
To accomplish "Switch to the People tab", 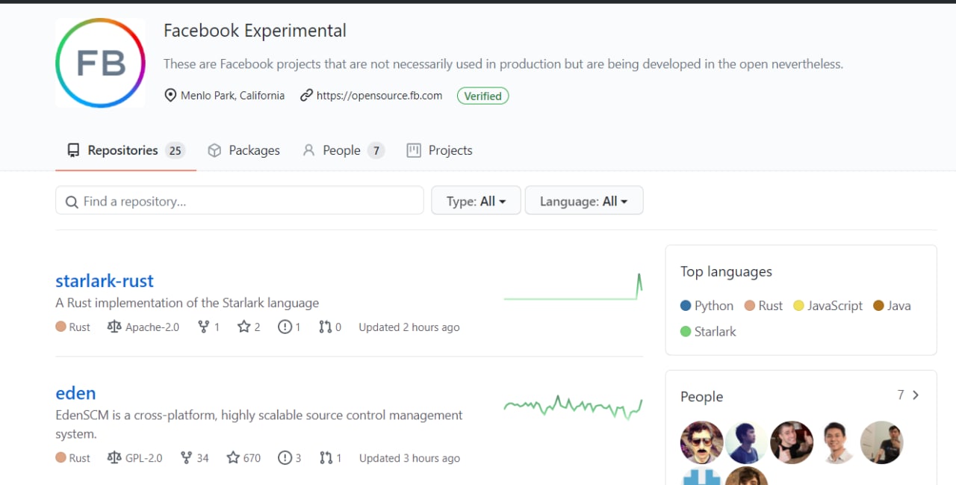I will (x=343, y=150).
